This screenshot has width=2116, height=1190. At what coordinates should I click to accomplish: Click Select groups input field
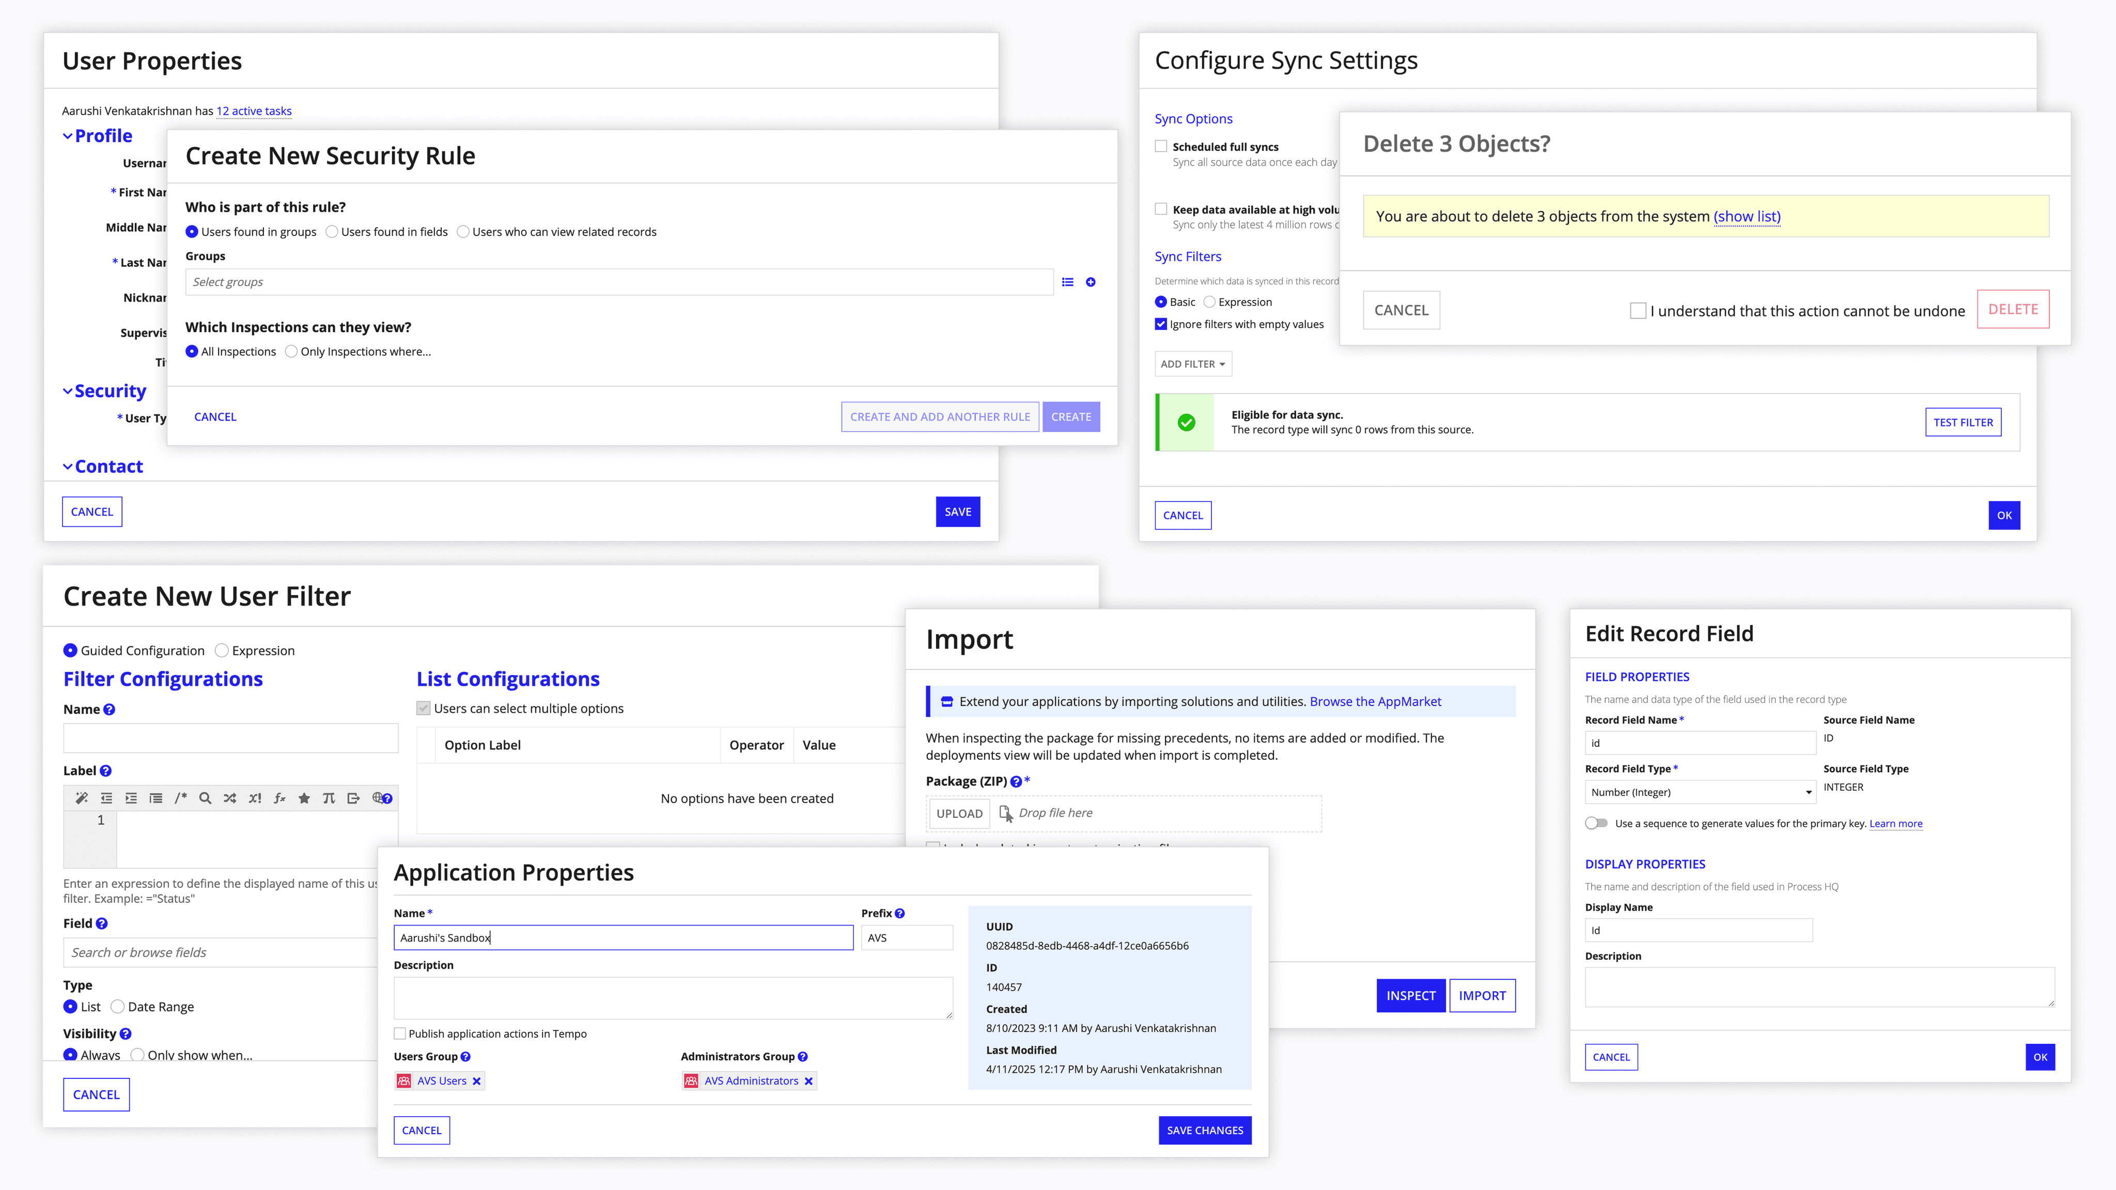pos(619,281)
